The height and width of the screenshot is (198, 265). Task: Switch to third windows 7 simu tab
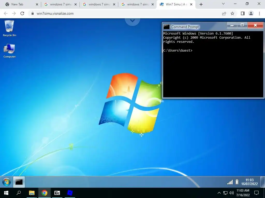[137, 4]
